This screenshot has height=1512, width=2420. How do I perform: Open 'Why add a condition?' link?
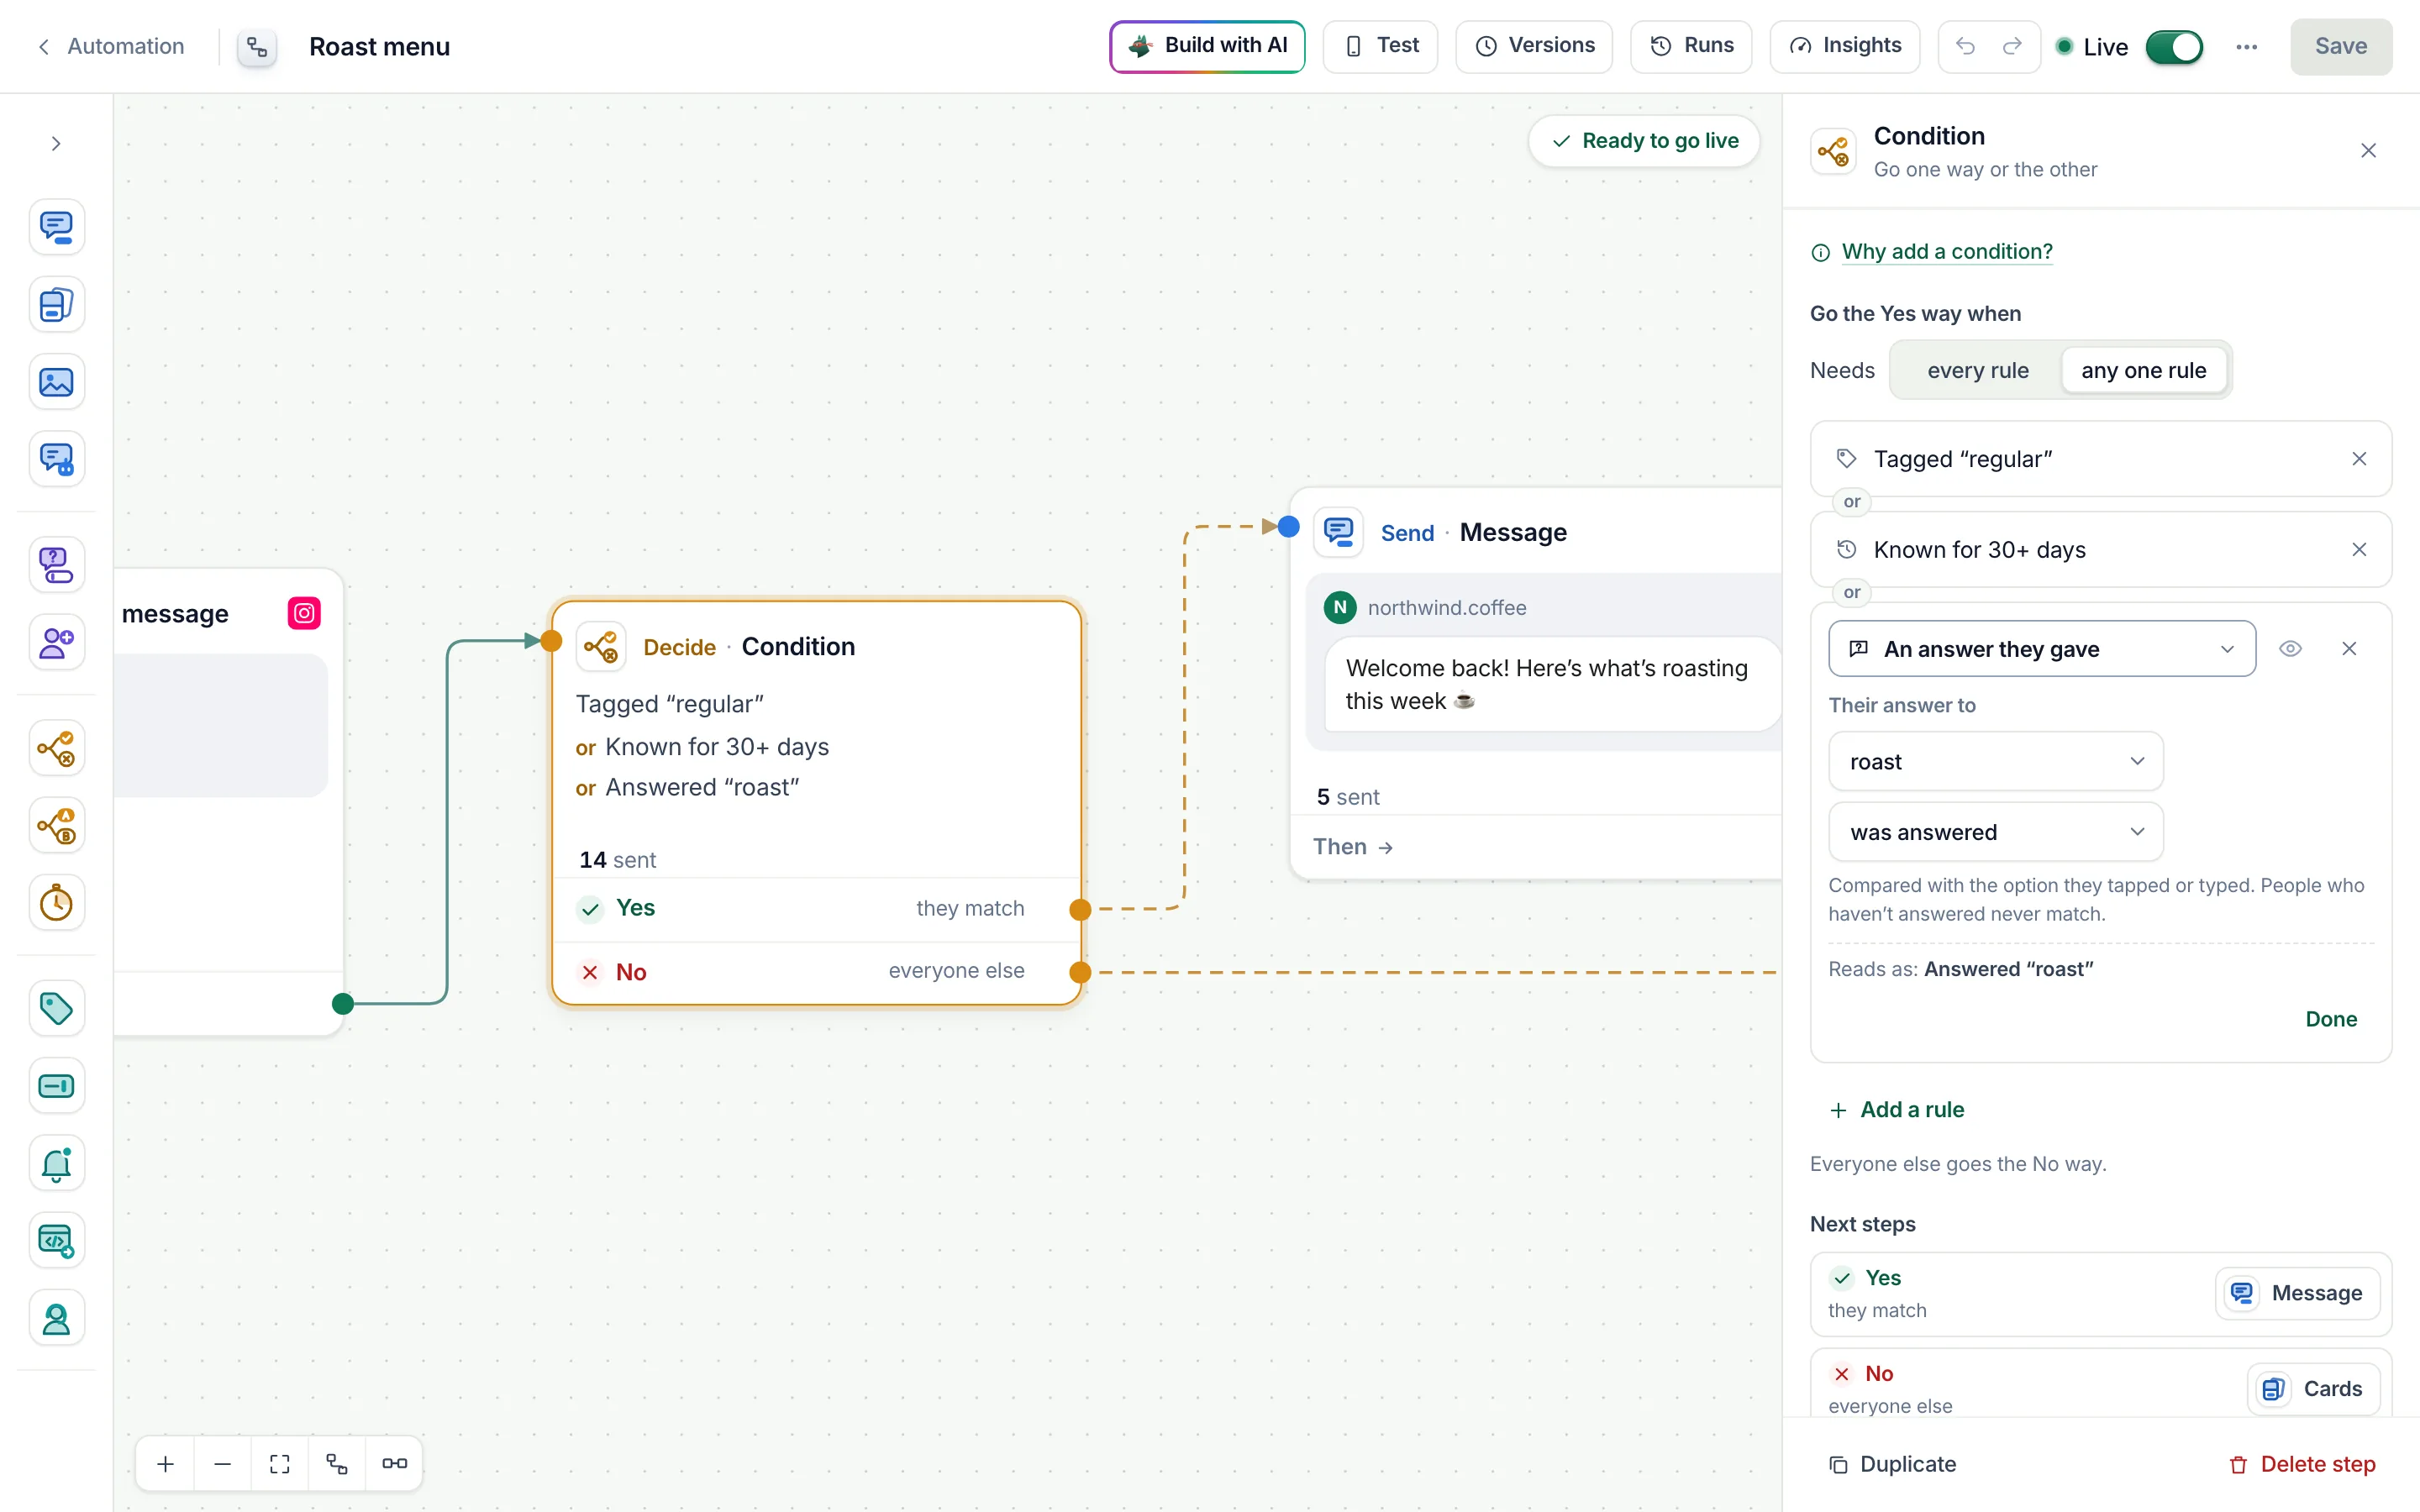(x=1946, y=252)
